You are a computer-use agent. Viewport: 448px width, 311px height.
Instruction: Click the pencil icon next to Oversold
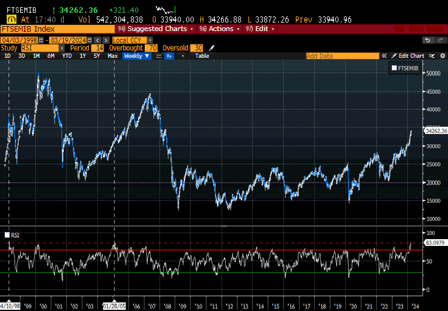point(211,47)
